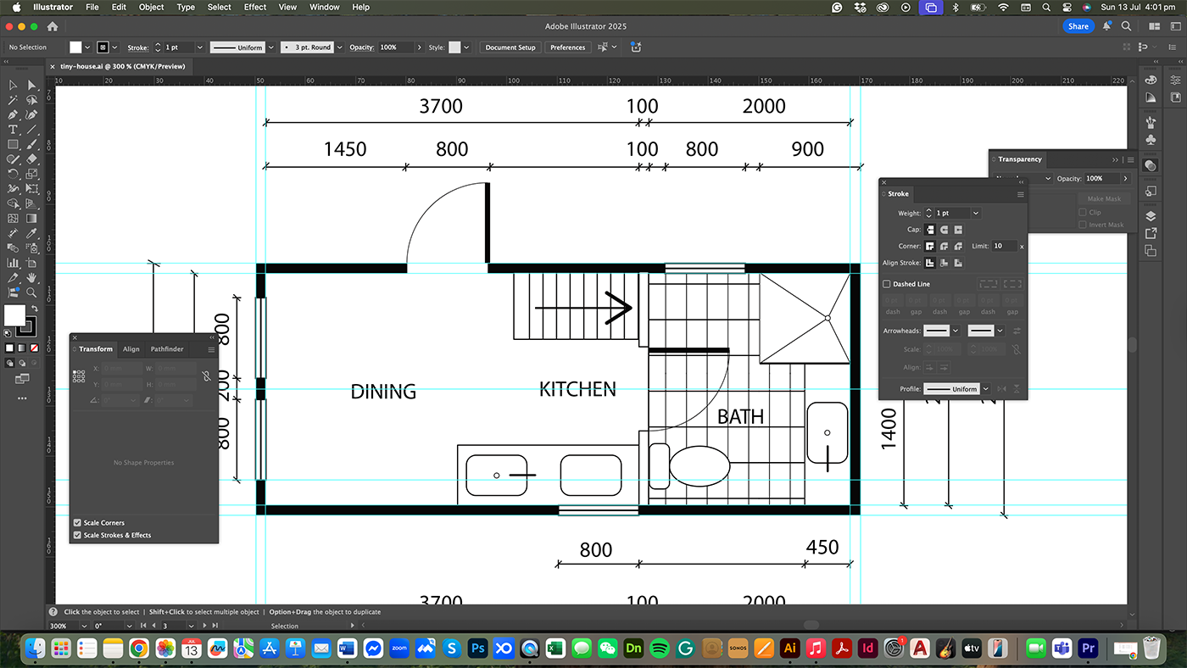This screenshot has width=1187, height=668.
Task: Switch to the Align tab
Action: (131, 349)
